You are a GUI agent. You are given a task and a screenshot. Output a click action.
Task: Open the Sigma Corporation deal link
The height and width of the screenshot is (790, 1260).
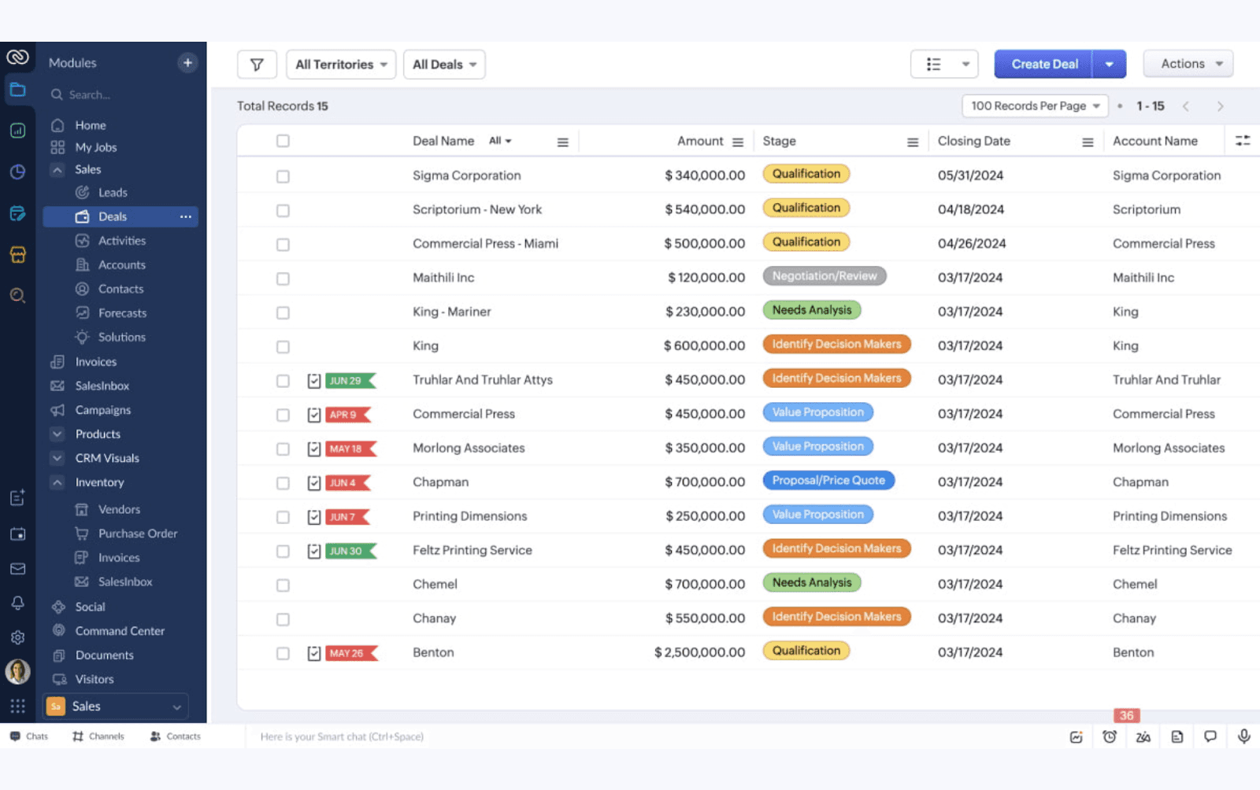[x=466, y=175]
